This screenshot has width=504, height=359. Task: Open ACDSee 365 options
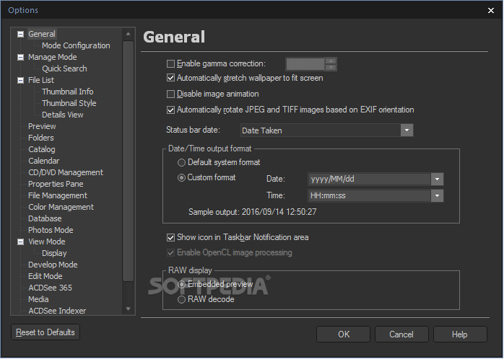tap(50, 288)
